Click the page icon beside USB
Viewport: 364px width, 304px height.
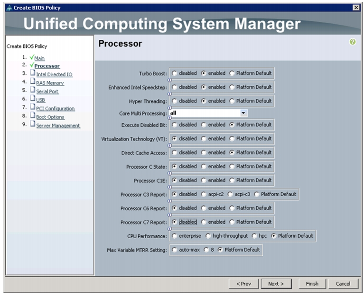pos(33,98)
